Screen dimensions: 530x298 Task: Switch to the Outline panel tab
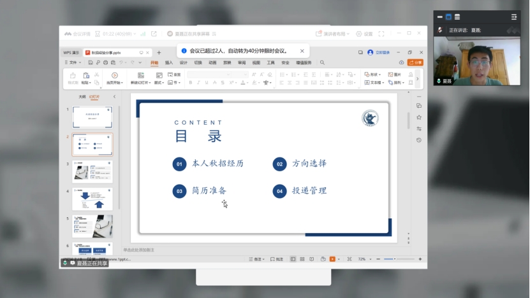[x=82, y=97]
